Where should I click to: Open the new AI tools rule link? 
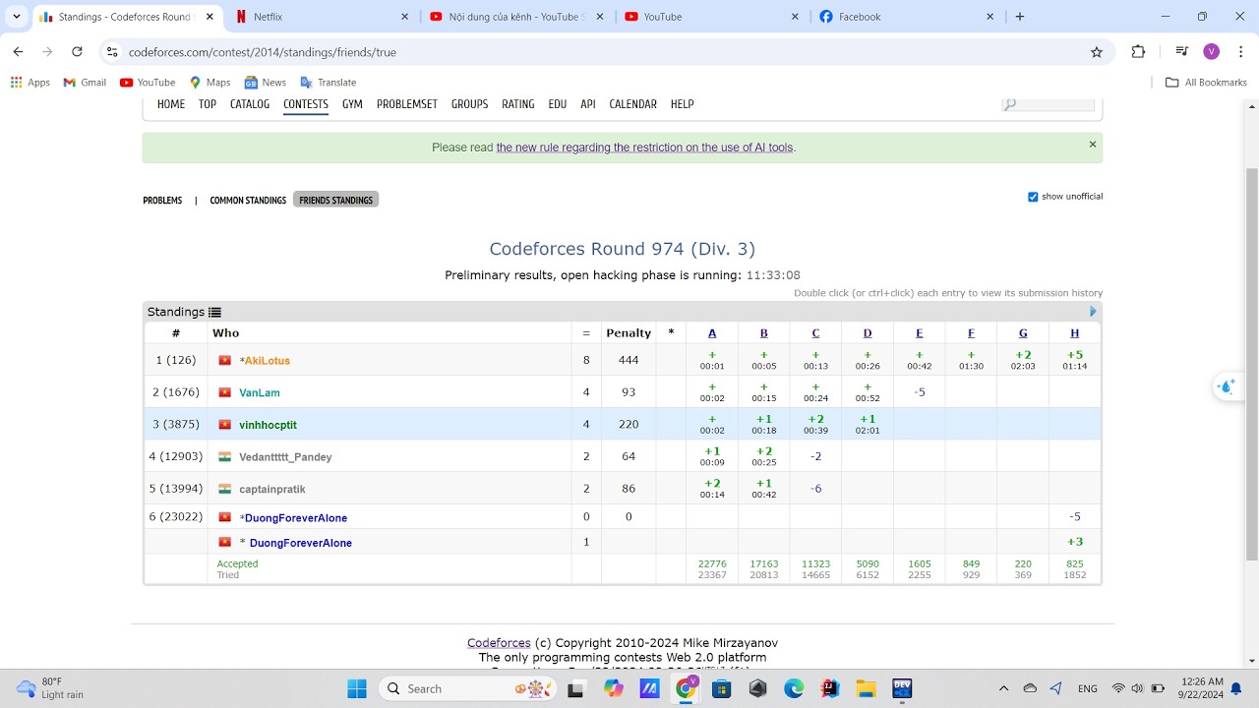(x=644, y=147)
